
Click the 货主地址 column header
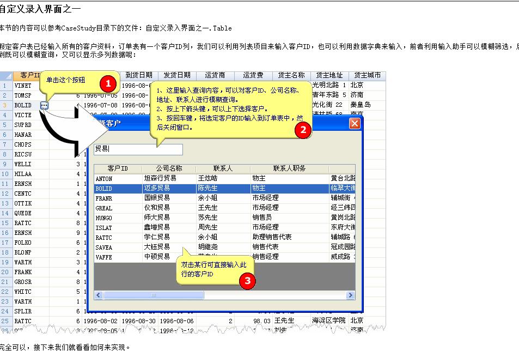[329, 76]
